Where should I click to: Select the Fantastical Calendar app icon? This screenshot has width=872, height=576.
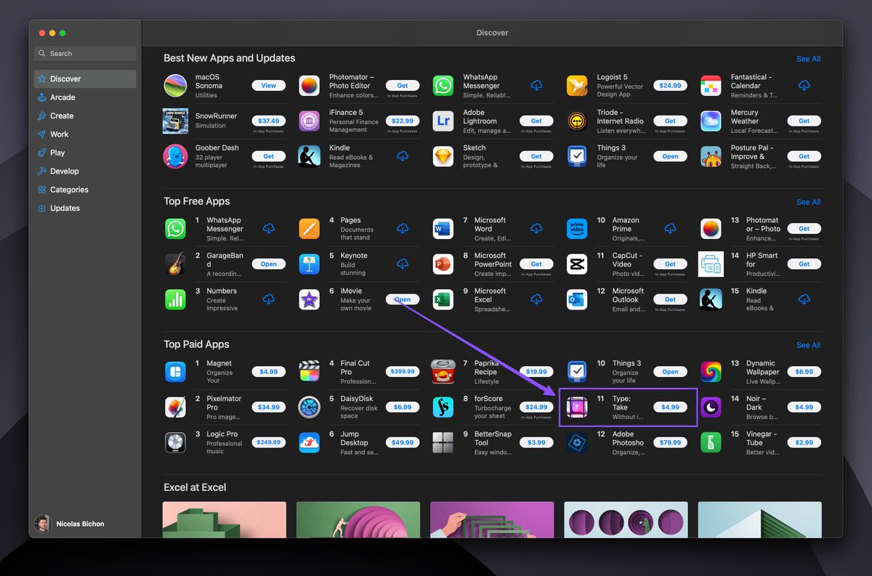click(711, 86)
